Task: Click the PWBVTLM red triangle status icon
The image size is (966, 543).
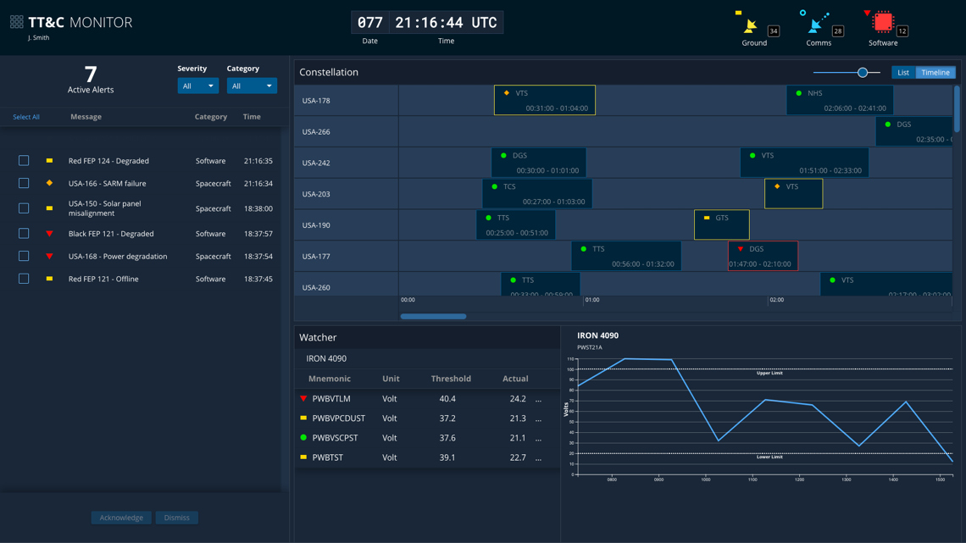Action: [303, 399]
